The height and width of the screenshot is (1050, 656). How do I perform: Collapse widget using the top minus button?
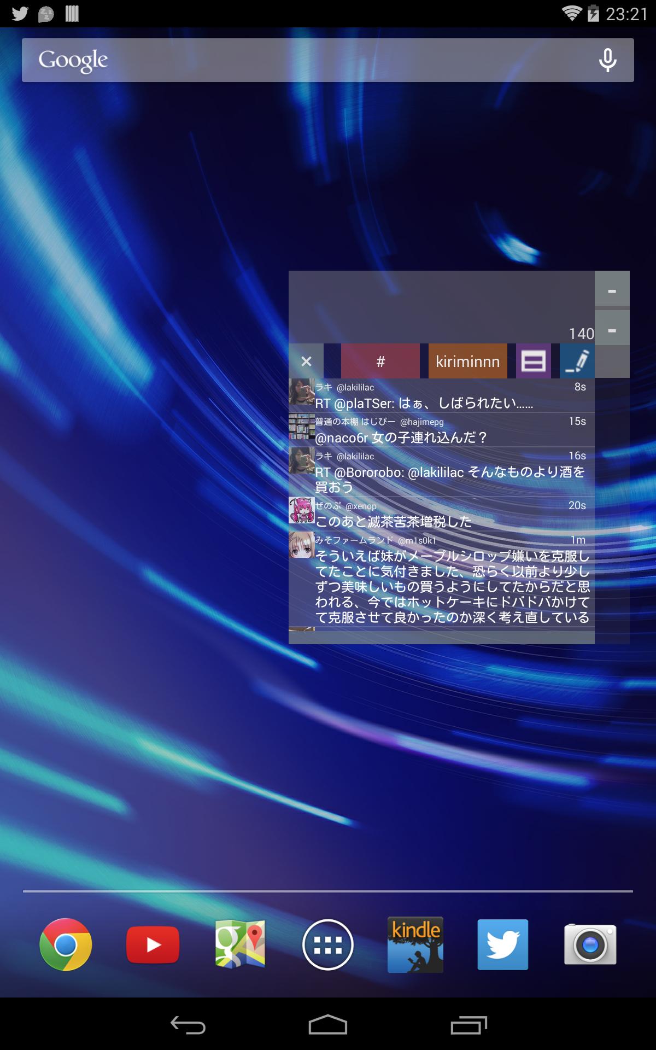tap(612, 290)
